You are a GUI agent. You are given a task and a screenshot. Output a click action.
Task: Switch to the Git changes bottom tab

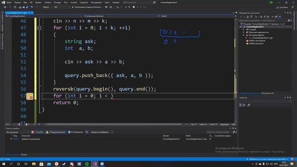267,93
